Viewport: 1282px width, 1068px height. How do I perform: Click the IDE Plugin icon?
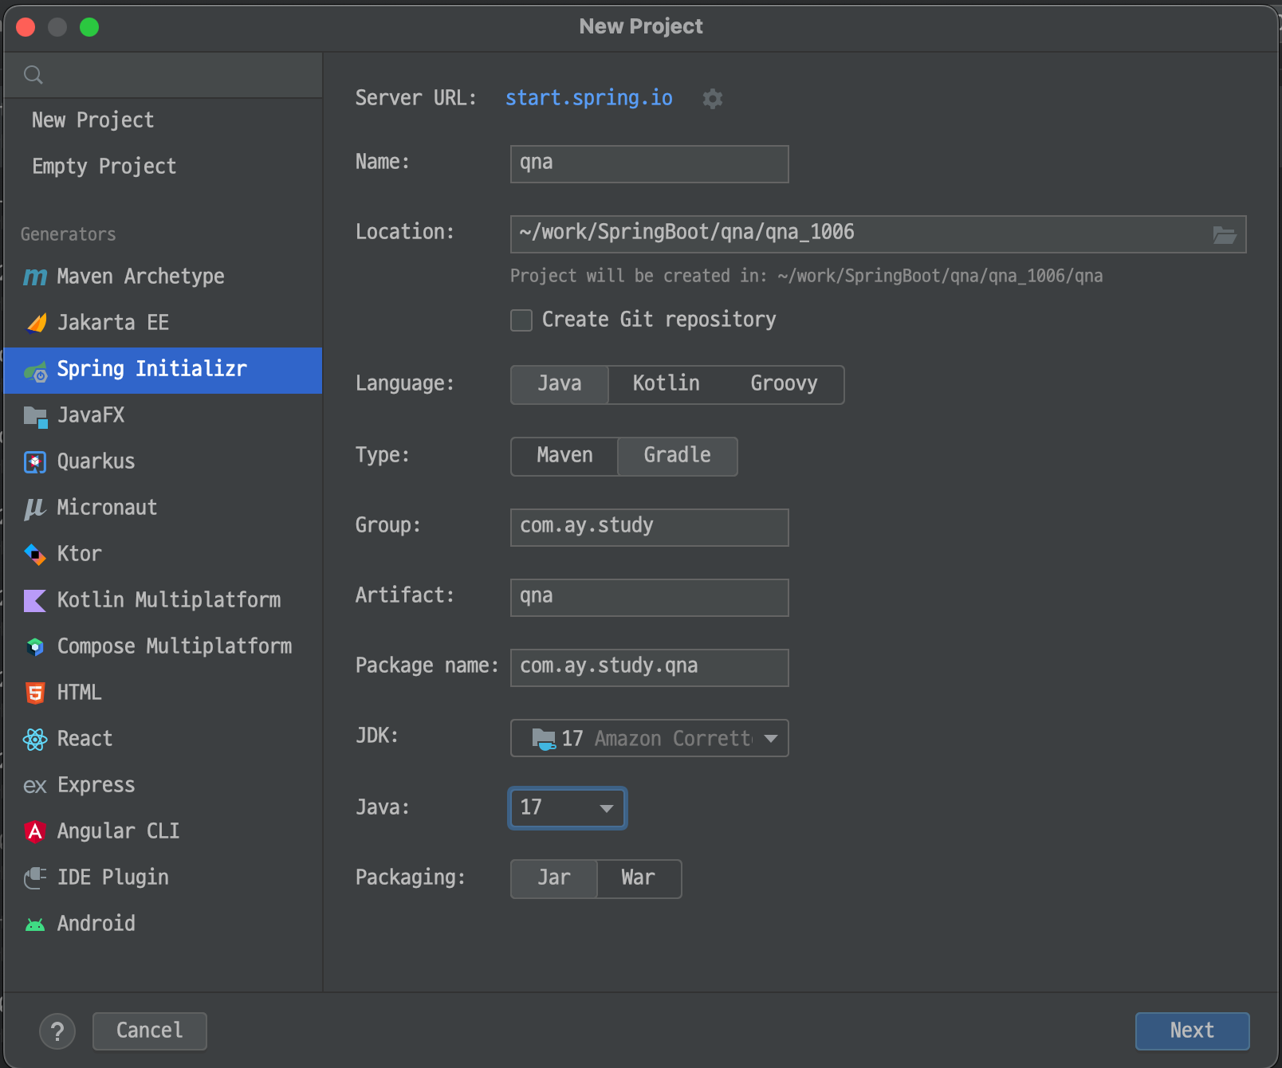[x=35, y=878]
